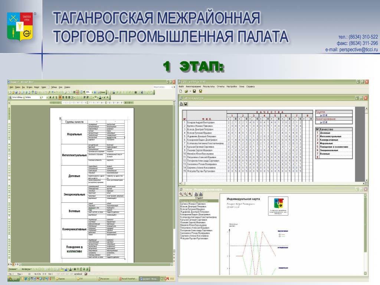Click Ф. И. О. column header

(207, 119)
